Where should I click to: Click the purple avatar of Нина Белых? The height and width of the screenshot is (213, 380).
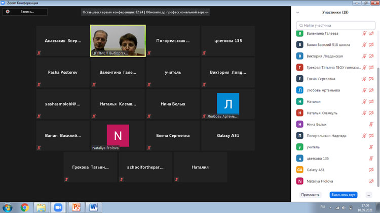click(300, 124)
